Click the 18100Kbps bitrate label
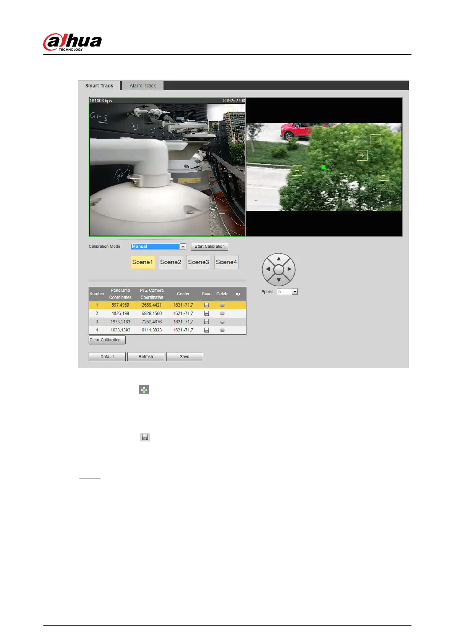Viewport: 455px width, 643px height. pyautogui.click(x=101, y=101)
